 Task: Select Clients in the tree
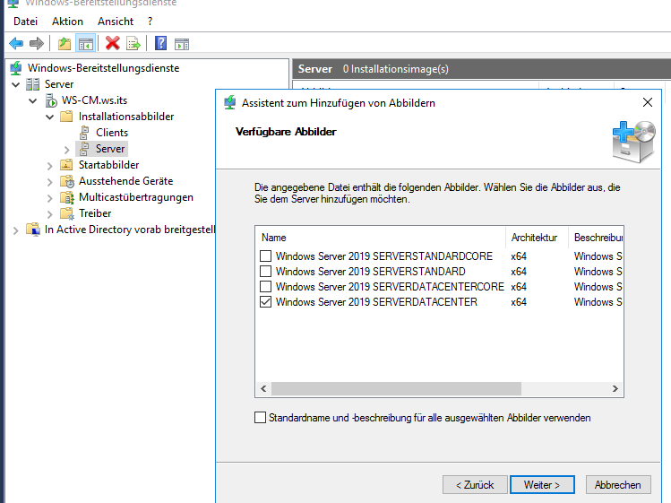[112, 133]
